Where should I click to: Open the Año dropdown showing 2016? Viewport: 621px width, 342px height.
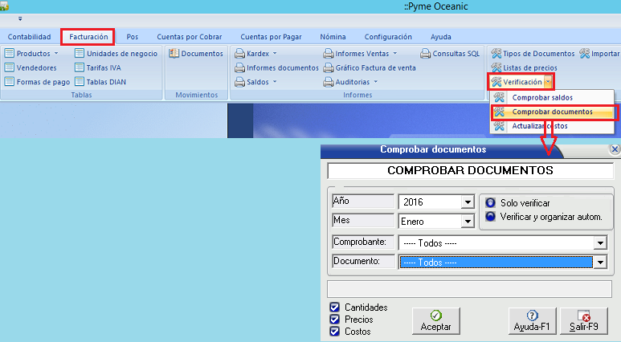pos(468,202)
